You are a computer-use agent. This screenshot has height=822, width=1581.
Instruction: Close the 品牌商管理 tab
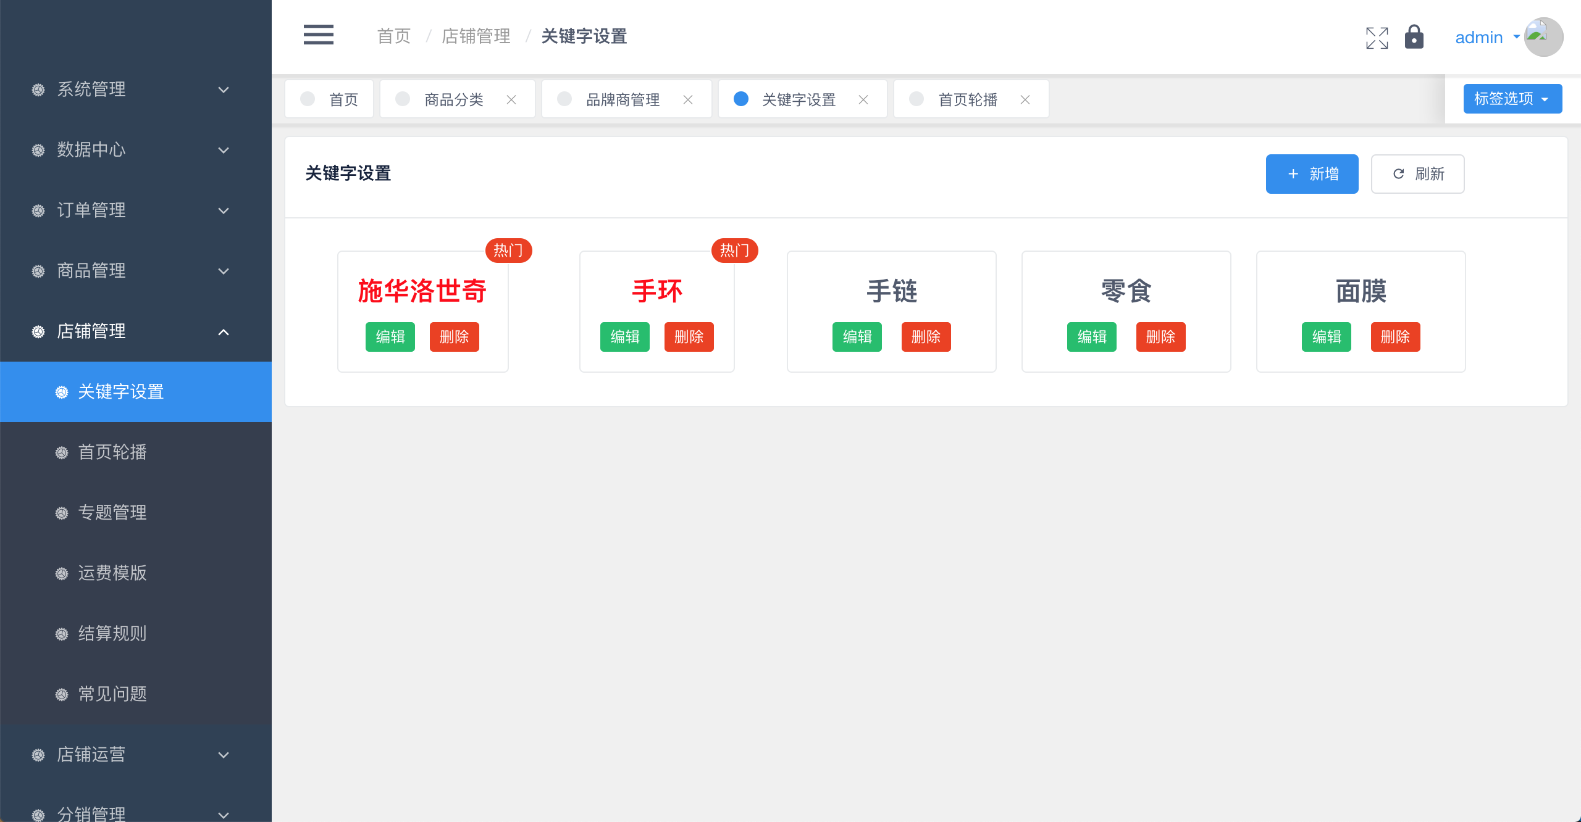click(x=688, y=99)
